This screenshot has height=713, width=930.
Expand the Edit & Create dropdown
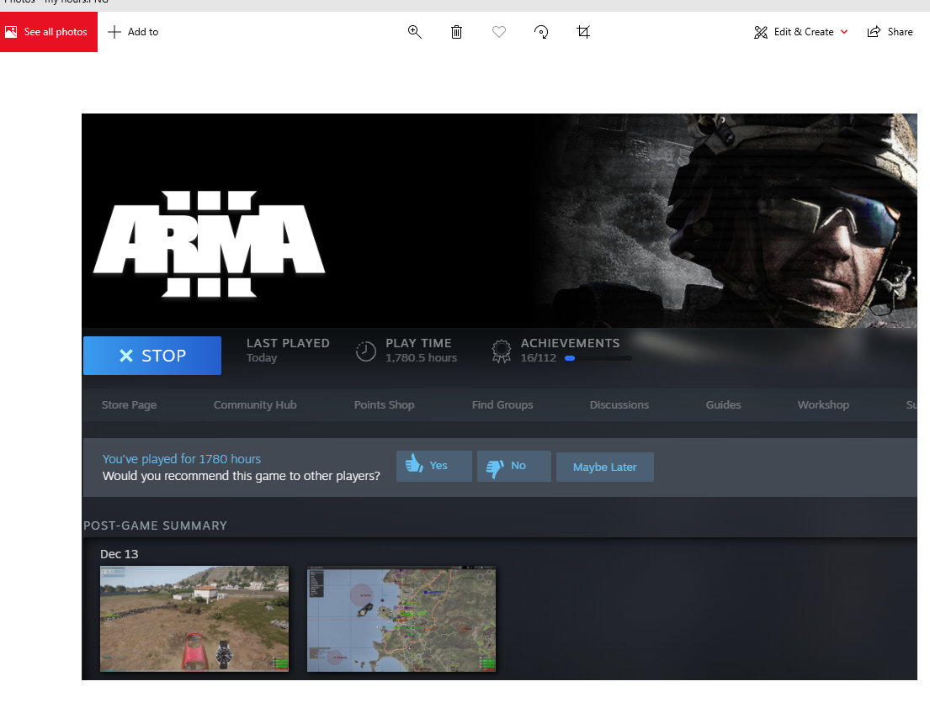(800, 32)
